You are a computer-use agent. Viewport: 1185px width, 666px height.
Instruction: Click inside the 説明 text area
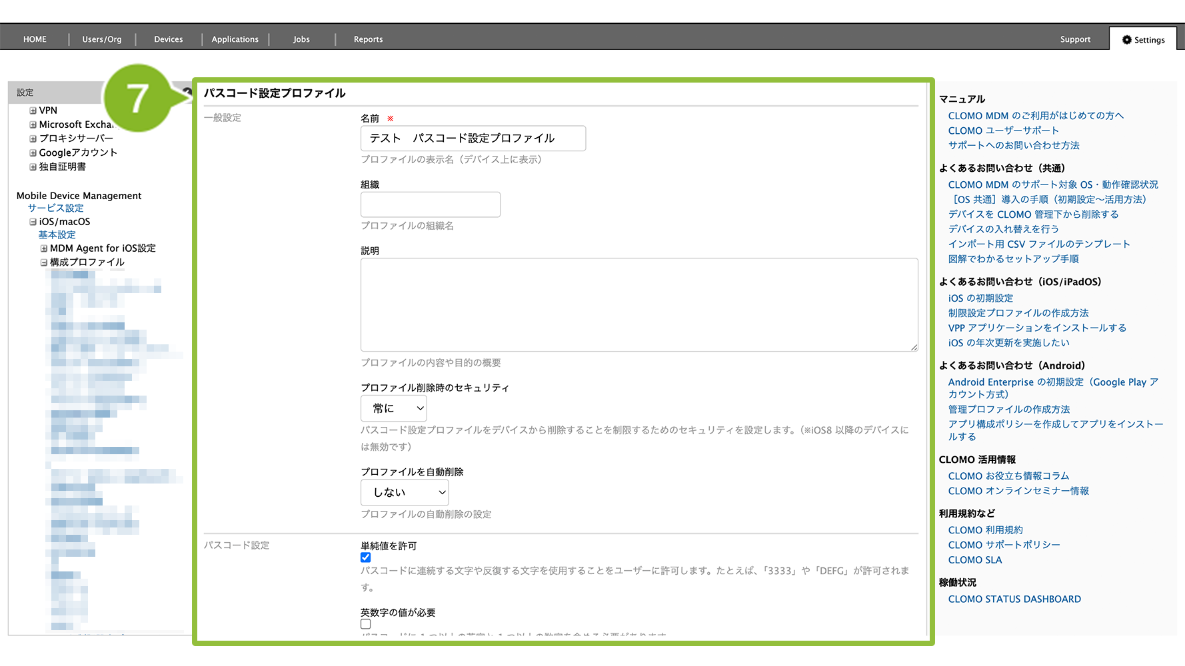pos(638,304)
